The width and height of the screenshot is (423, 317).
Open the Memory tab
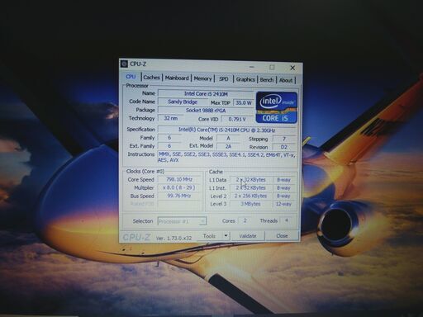tap(202, 78)
